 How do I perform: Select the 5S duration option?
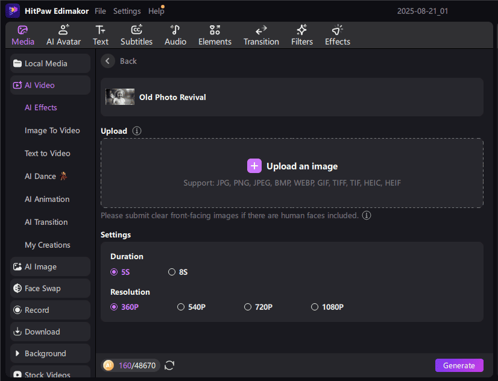coord(120,272)
